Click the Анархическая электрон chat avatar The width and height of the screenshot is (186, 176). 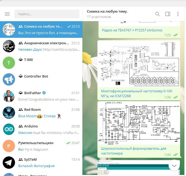pos(9,46)
